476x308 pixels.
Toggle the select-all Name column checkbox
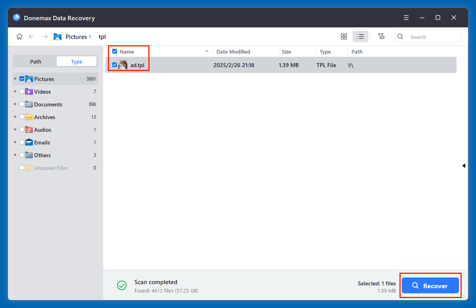[x=115, y=51]
